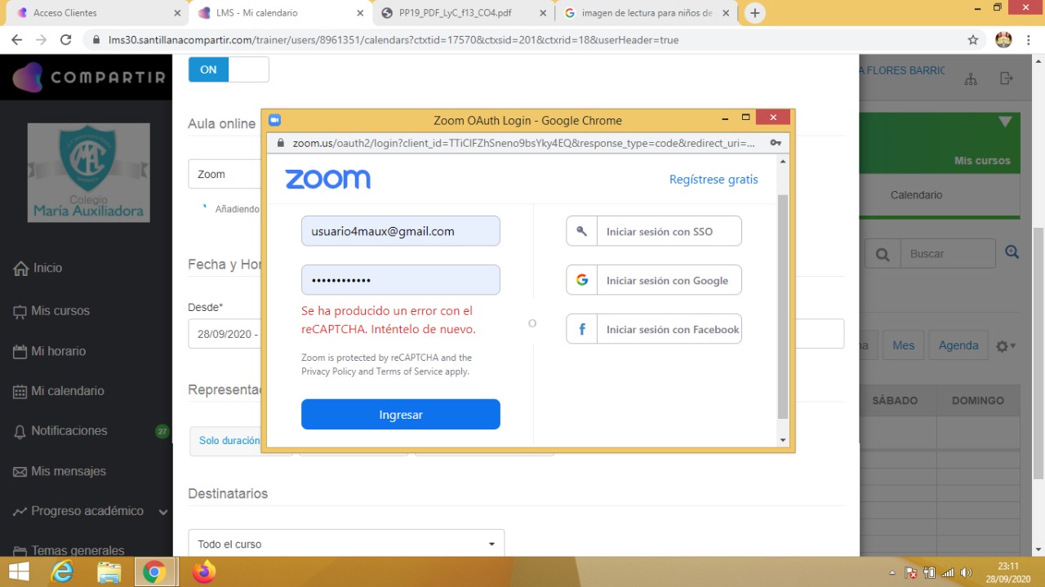Image resolution: width=1045 pixels, height=587 pixels.
Task: Open a new browser tab
Action: (x=755, y=13)
